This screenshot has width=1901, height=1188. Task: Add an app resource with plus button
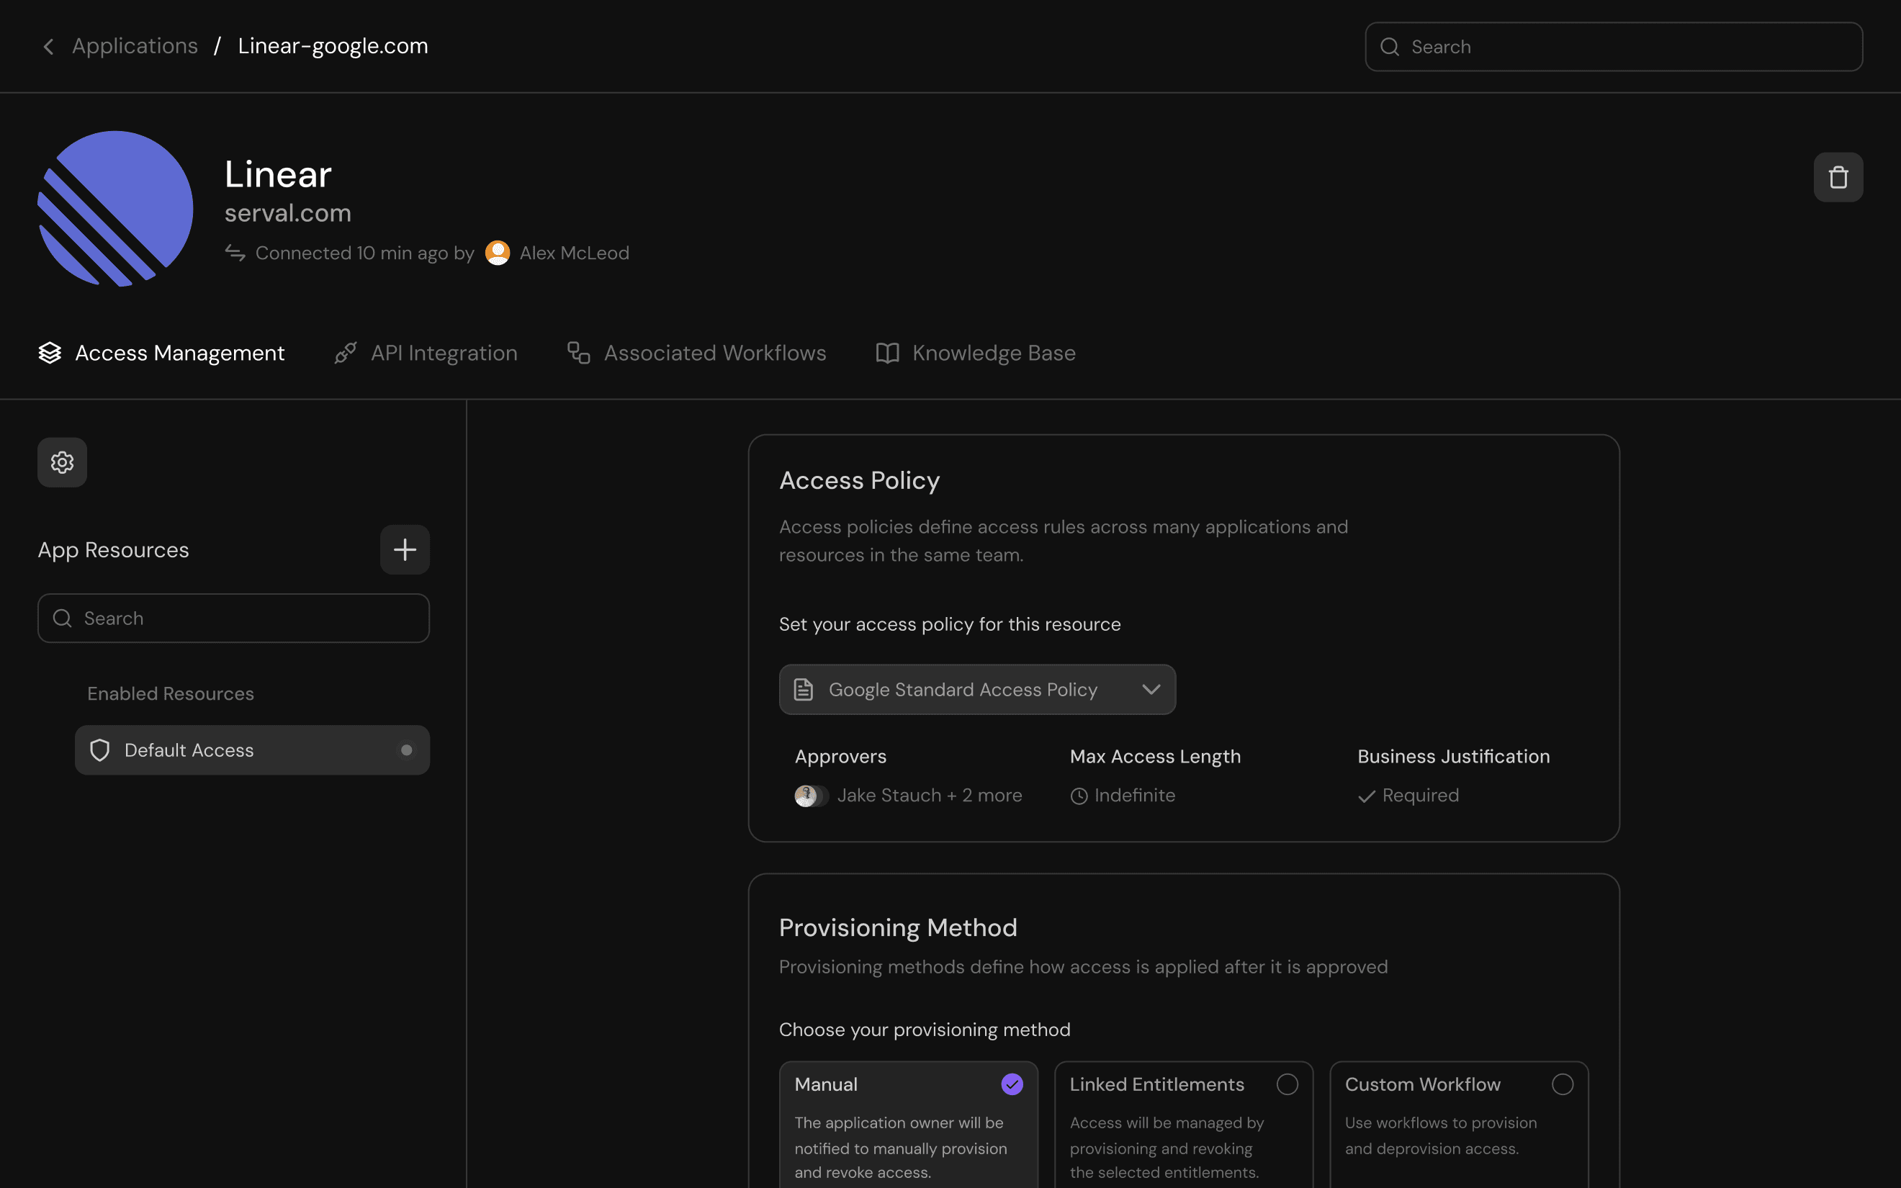pos(405,550)
